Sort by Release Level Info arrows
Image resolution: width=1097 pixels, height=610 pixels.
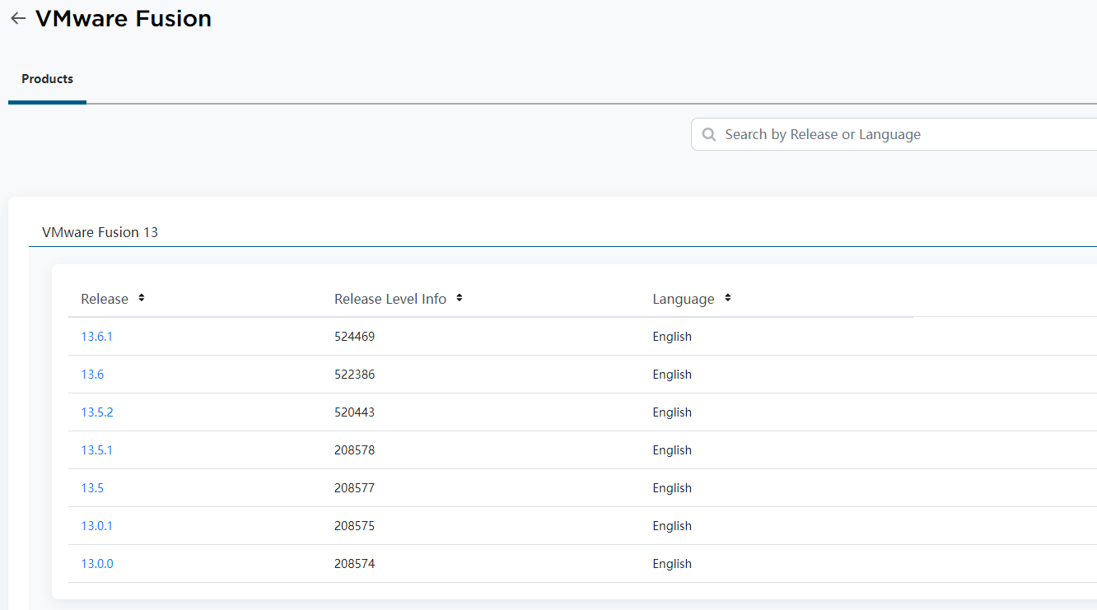460,298
